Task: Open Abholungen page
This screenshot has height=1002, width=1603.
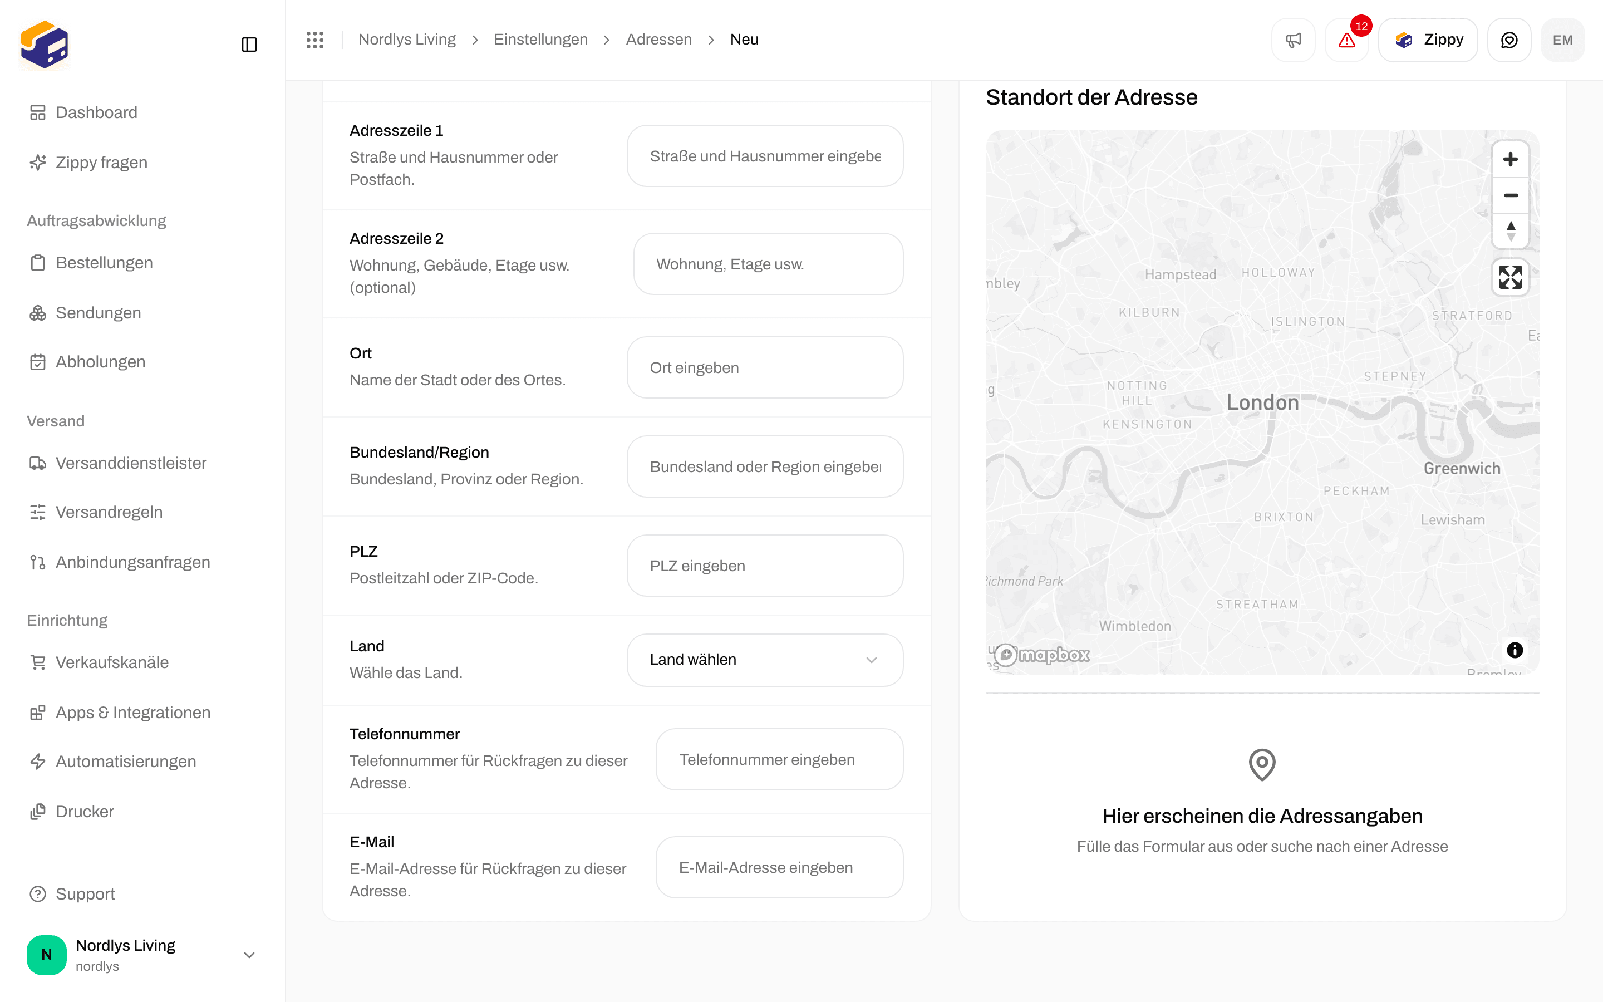Action: [x=142, y=362]
